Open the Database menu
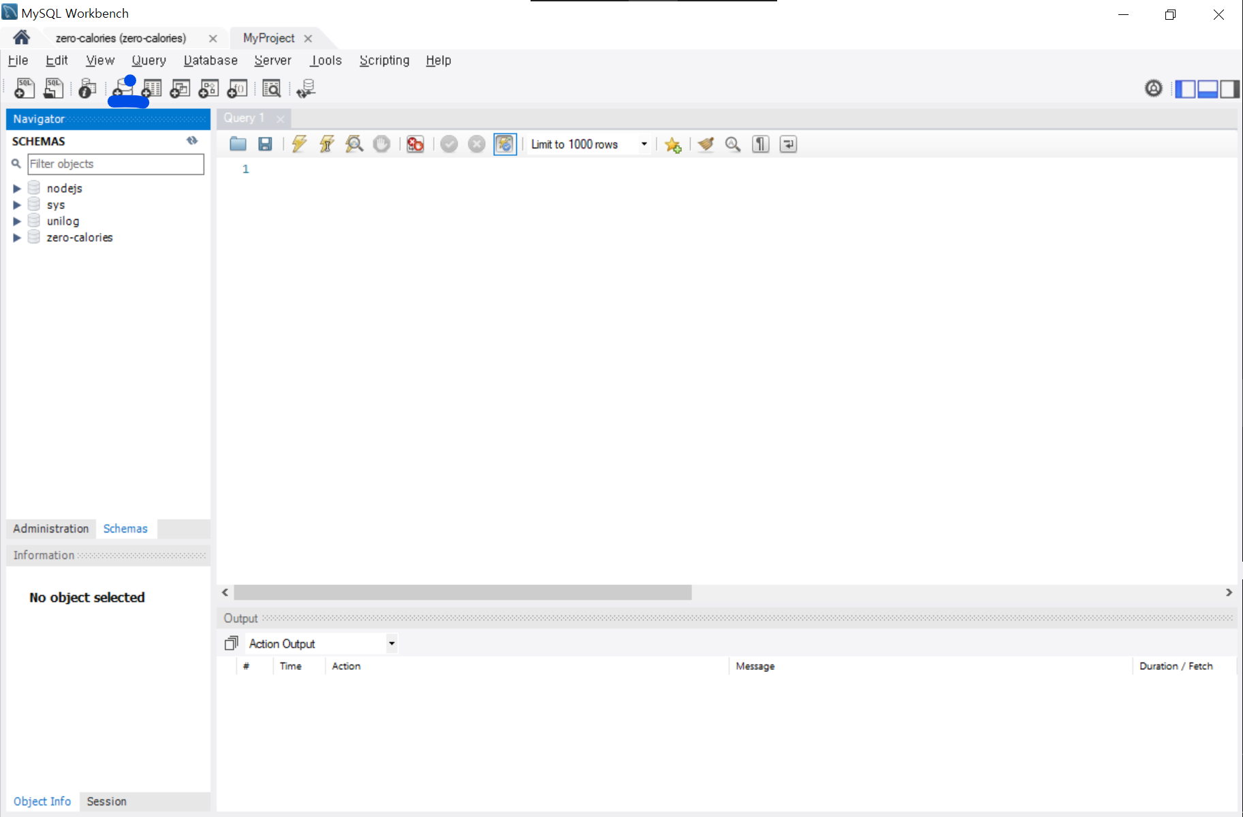Screen dimensions: 1243x817 coord(210,60)
